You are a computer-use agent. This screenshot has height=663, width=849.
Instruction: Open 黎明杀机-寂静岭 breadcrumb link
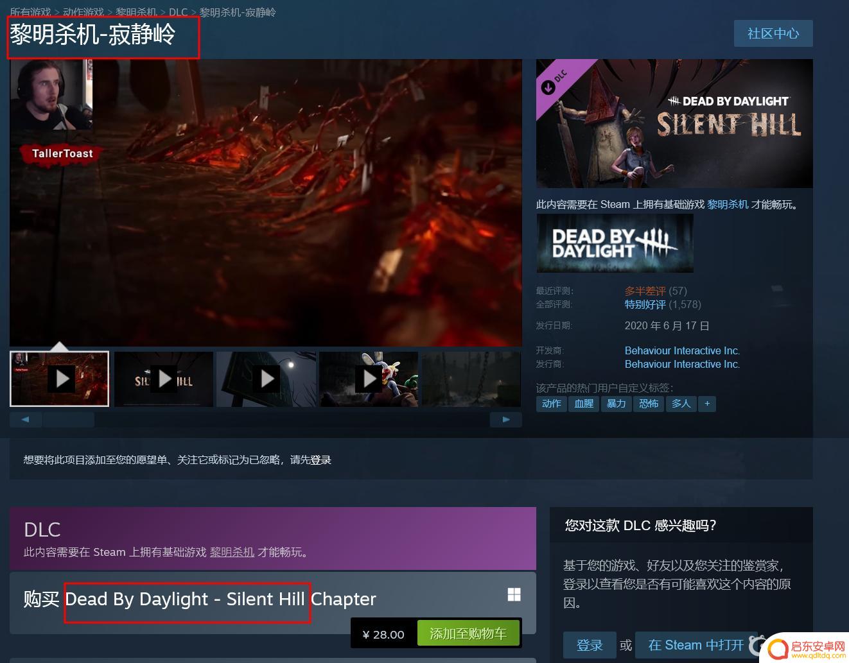point(238,12)
